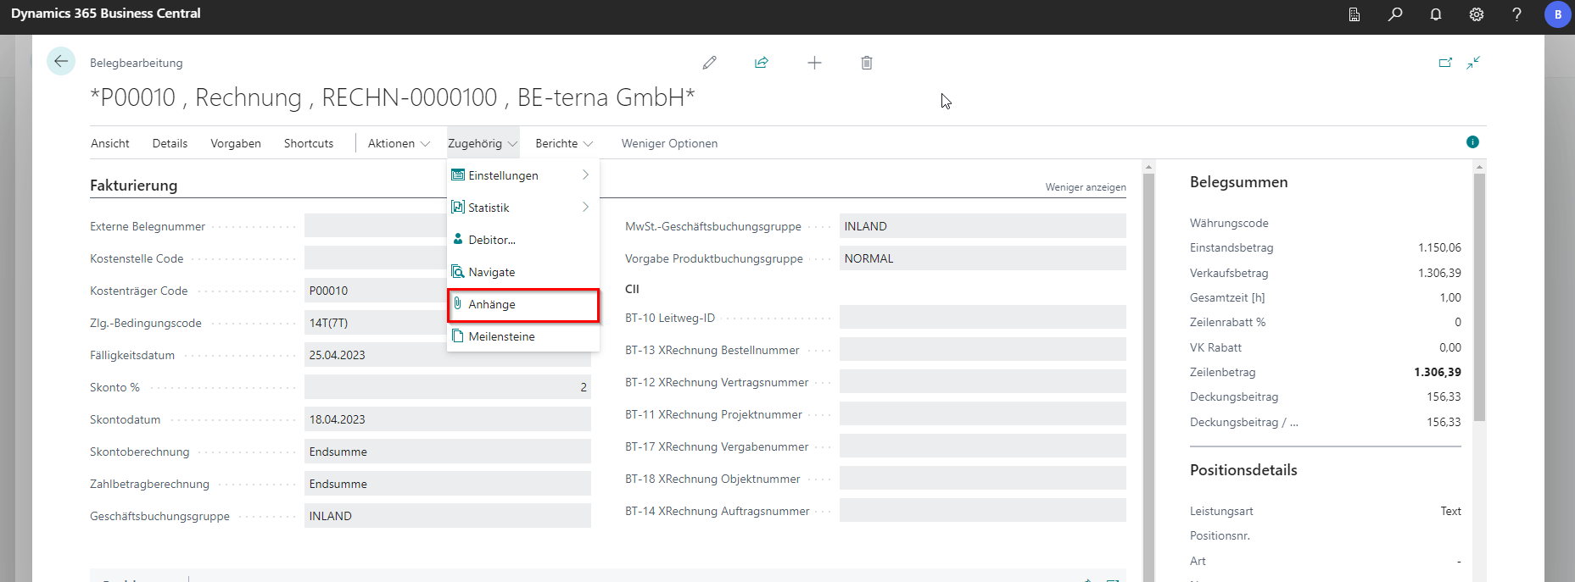Open the settings gear icon
Screen dimensions: 1575x582
pos(1477,14)
